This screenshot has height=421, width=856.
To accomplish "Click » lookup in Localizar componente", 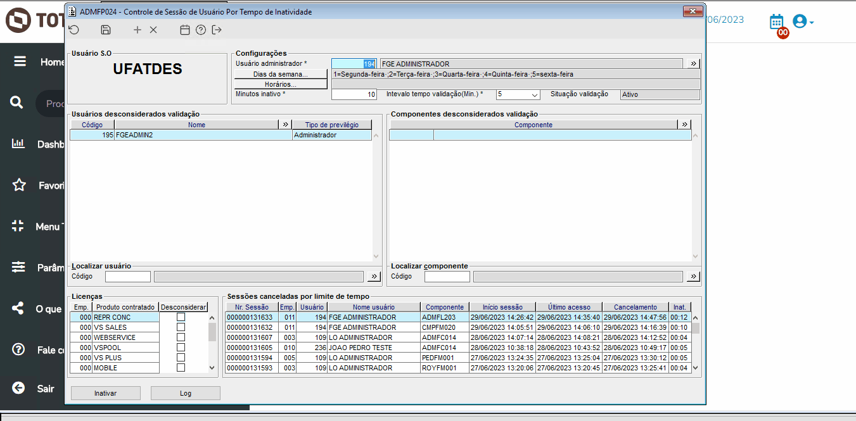I will coord(693,277).
